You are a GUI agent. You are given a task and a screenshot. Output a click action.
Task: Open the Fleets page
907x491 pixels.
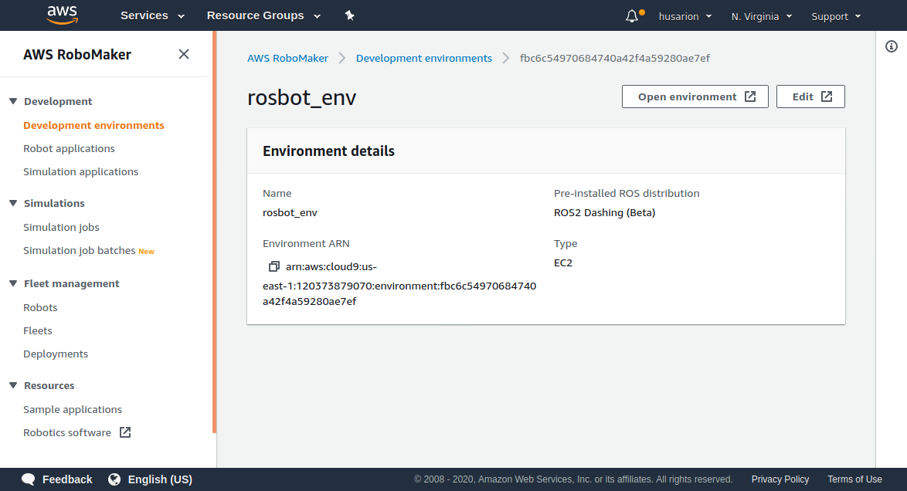[38, 330]
